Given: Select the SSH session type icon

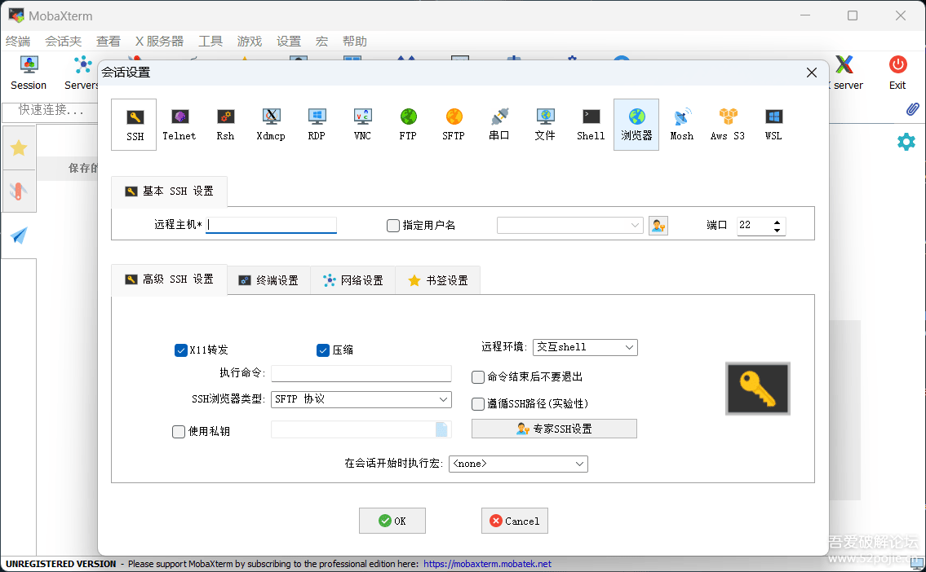Looking at the screenshot, I should coord(135,124).
